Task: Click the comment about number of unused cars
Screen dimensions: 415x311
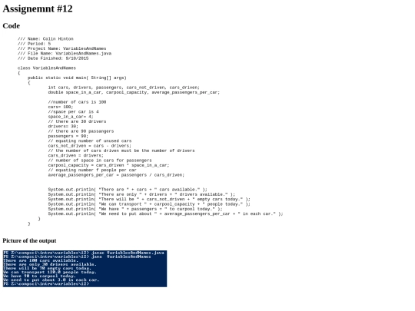Action: [x=90, y=141]
